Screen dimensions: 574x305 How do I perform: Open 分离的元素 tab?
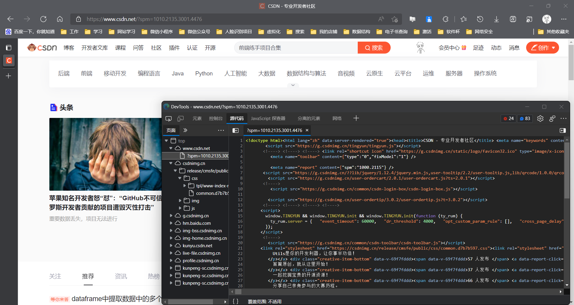click(309, 119)
